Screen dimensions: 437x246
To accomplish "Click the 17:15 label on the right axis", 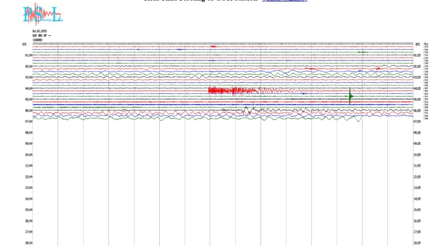I will point(418,231).
